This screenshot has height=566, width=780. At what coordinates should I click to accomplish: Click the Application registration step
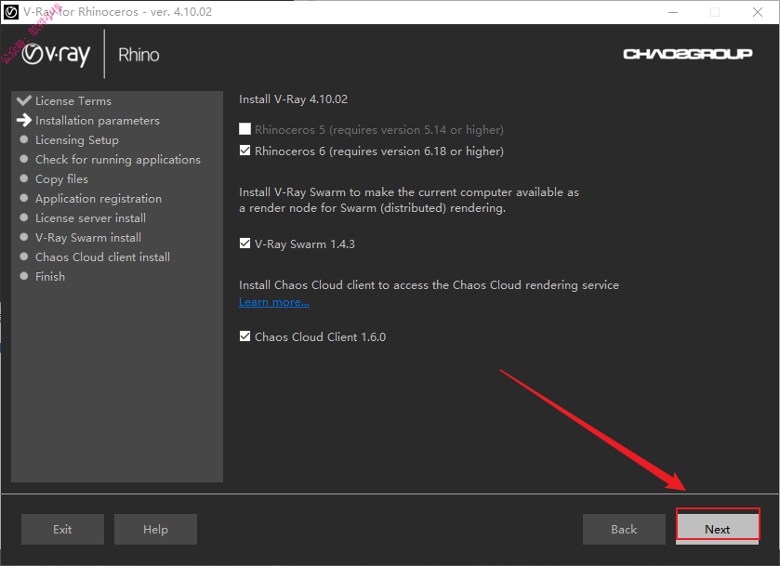[x=99, y=199]
